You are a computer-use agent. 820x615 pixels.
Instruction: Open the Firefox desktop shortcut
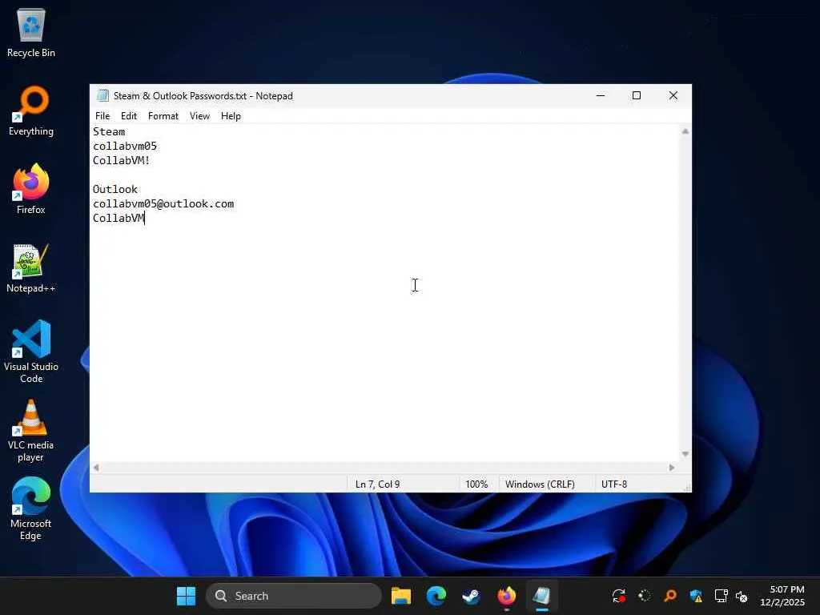pyautogui.click(x=31, y=189)
